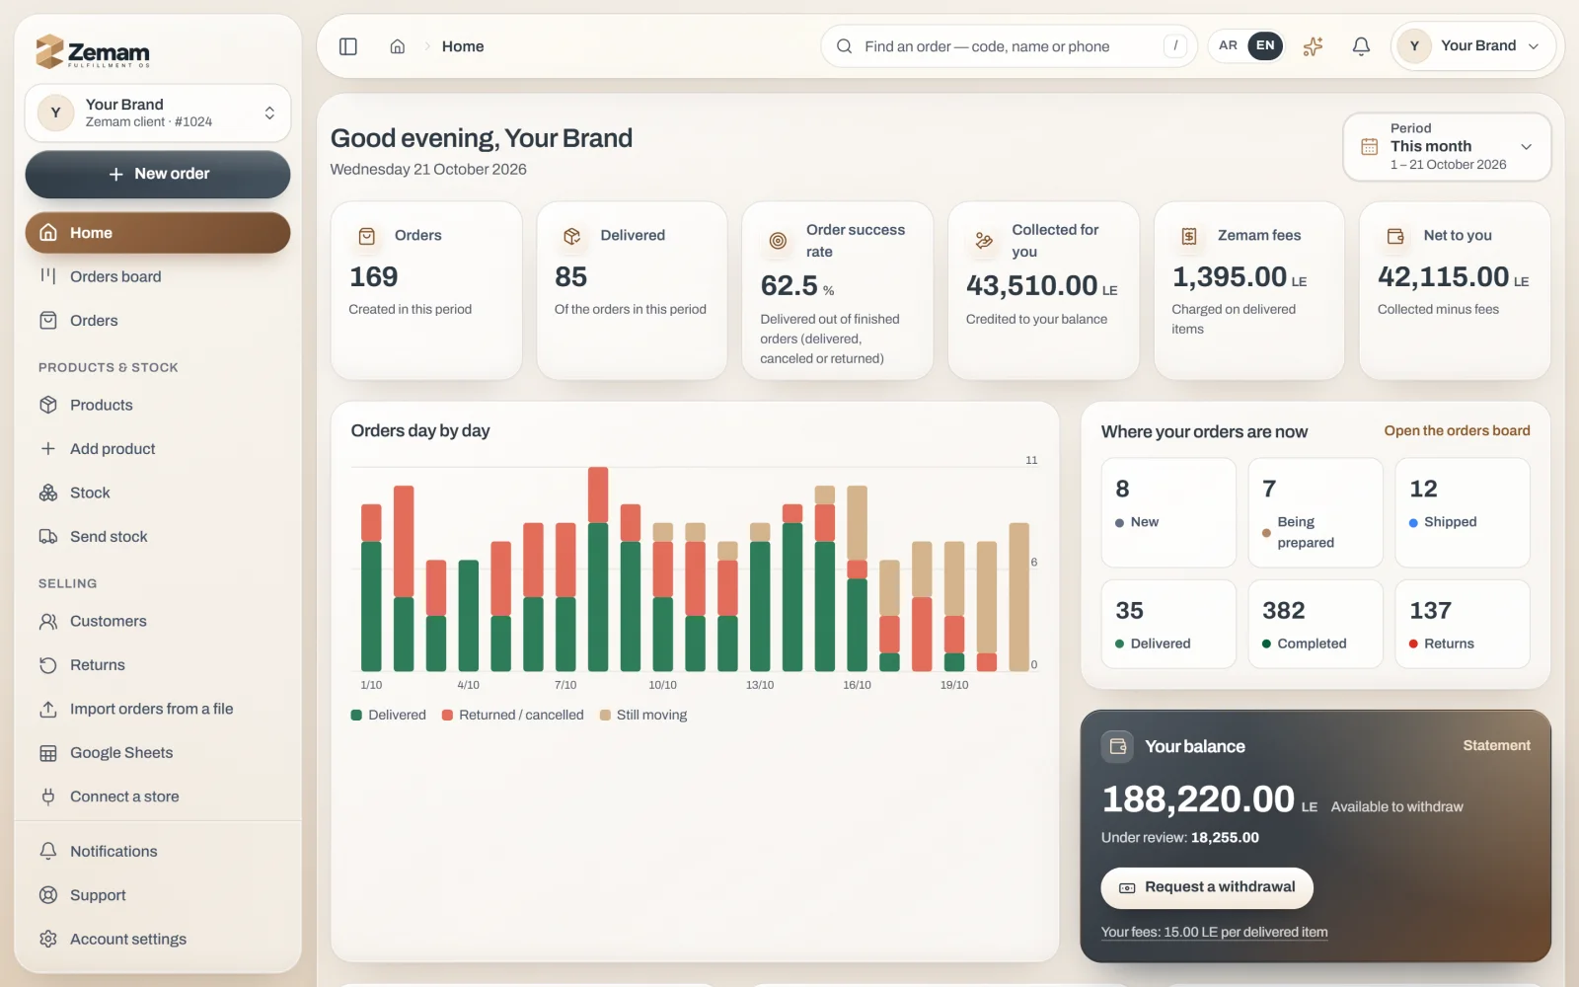
Task: Toggle the sidebar panel icon
Action: click(x=347, y=46)
